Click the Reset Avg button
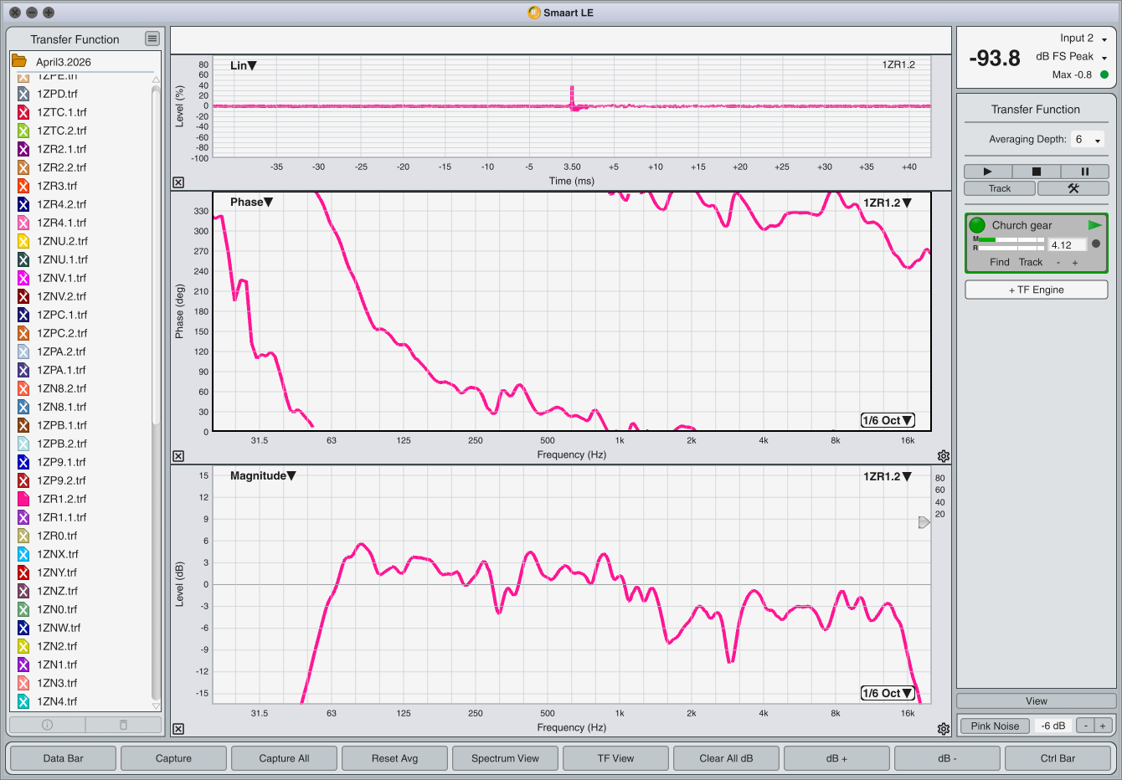The height and width of the screenshot is (780, 1122). pos(395,758)
